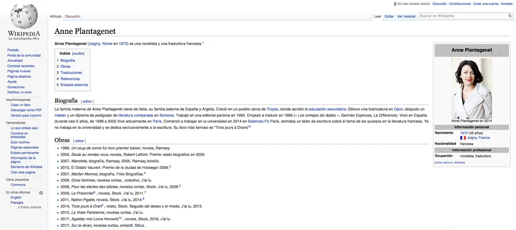Open Lo que enlaza aquí
Image resolution: width=516 pixels, height=230 pixels.
pos(24,128)
